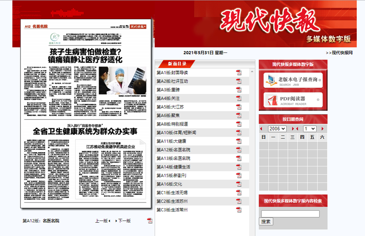Open PDF阅读器 Acrobat Reader button
The image size is (365, 236).
[x=293, y=100]
